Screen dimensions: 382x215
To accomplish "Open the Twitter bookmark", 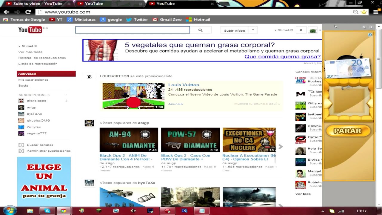I will tap(137, 19).
